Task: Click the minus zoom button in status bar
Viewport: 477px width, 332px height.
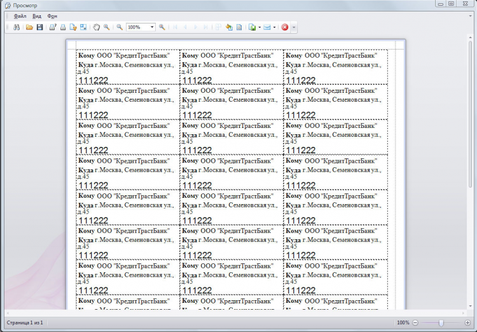Action: [x=415, y=323]
